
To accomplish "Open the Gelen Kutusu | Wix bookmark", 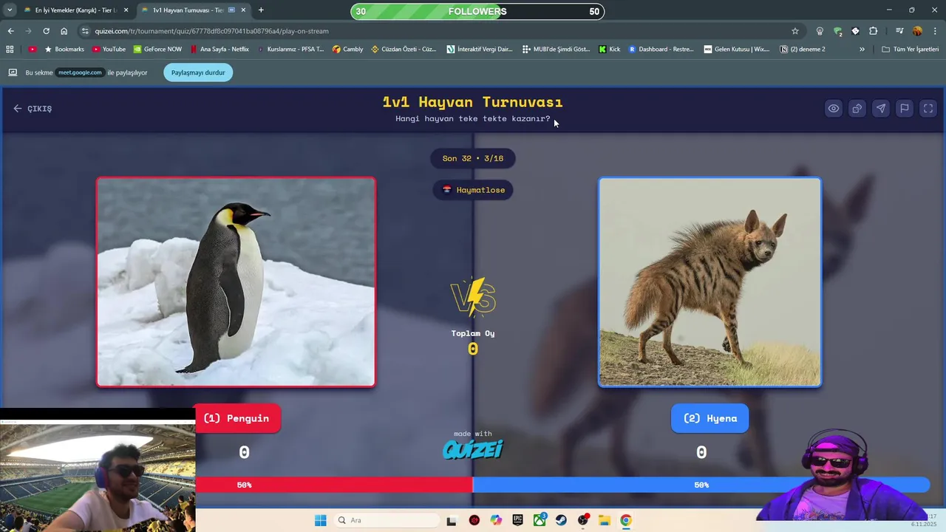I will [x=737, y=50].
